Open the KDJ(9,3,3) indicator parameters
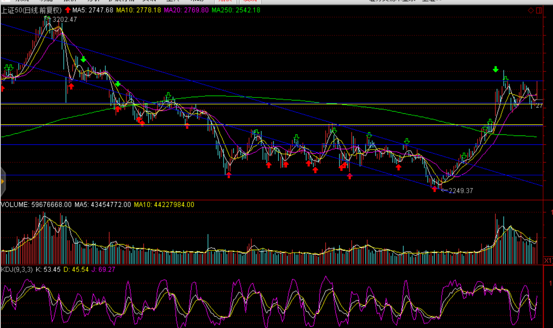 [17, 270]
